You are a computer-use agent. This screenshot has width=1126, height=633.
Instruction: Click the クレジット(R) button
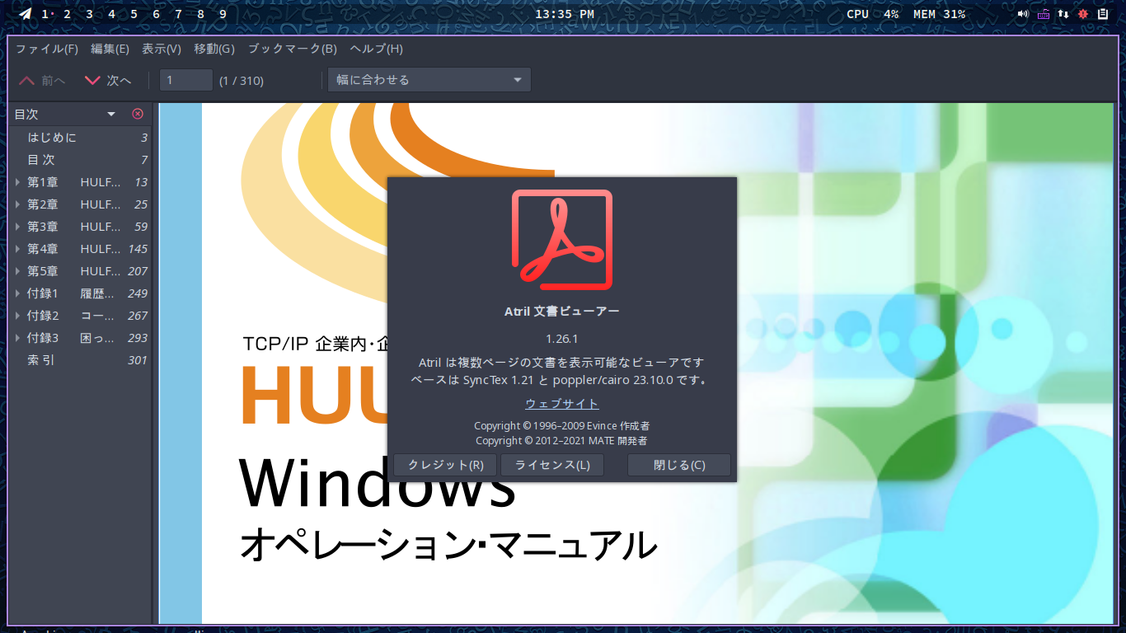(445, 465)
